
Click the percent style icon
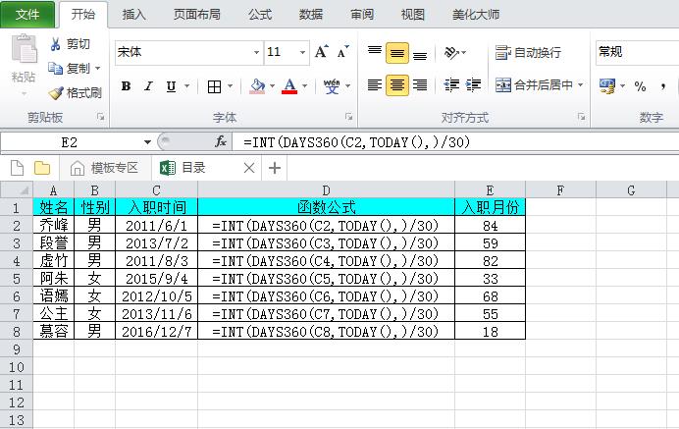[640, 86]
